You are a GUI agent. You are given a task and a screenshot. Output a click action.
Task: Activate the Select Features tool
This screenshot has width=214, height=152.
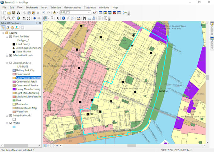pos(45,18)
